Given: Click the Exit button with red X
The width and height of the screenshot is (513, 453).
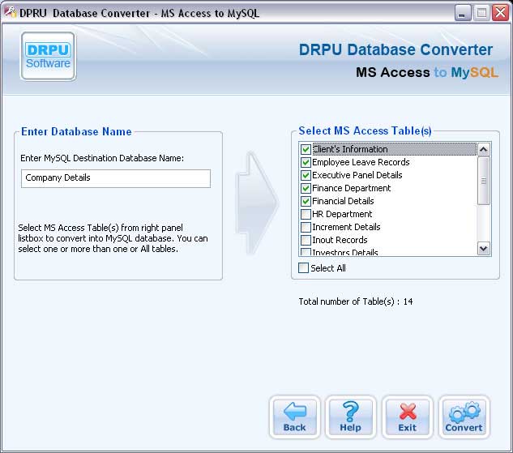Looking at the screenshot, I should coord(408,417).
